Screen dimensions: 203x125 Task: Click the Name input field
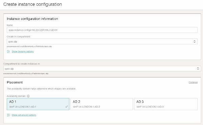(x=102, y=30)
